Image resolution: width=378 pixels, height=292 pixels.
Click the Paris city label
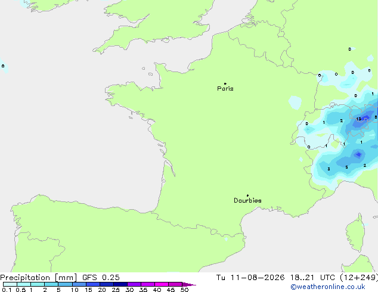(225, 89)
